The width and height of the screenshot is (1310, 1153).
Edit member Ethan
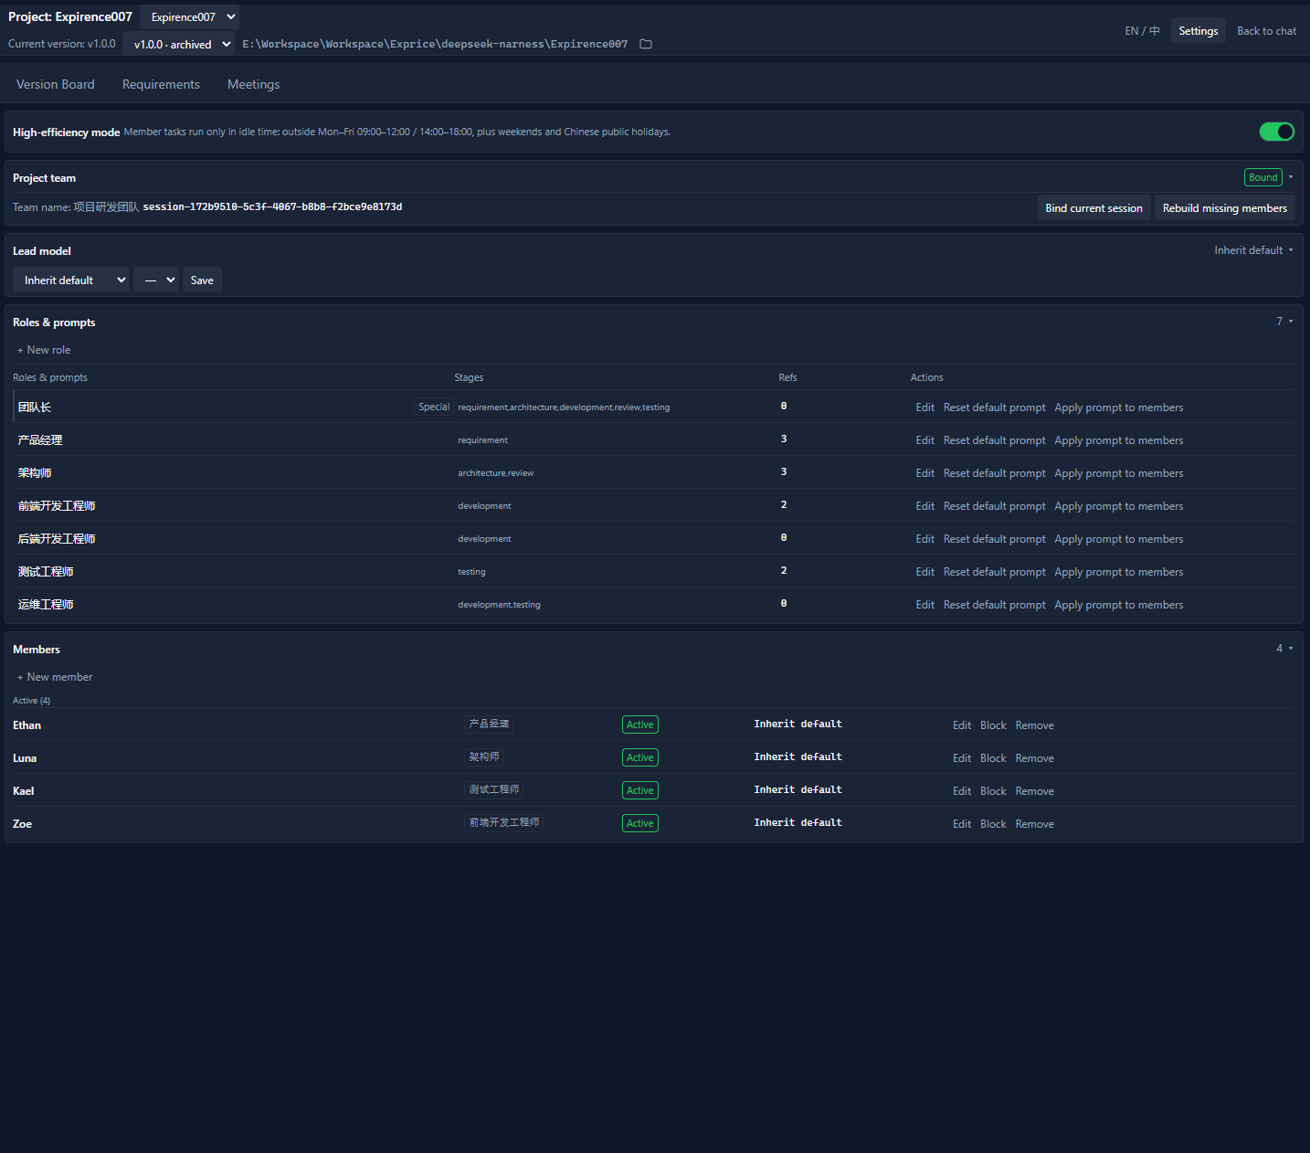tap(962, 725)
